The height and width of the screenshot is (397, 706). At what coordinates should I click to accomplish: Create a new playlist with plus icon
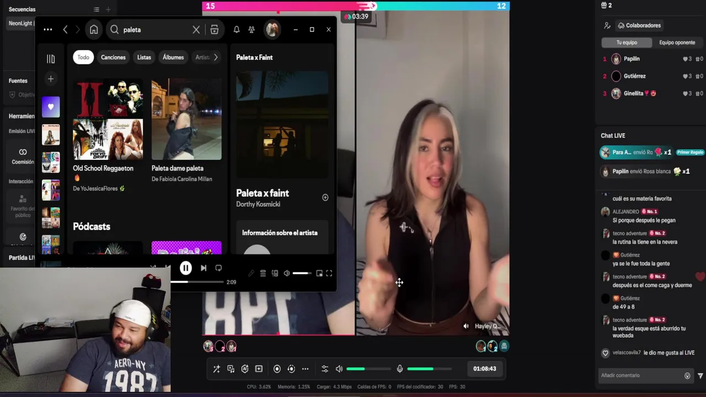click(x=51, y=79)
